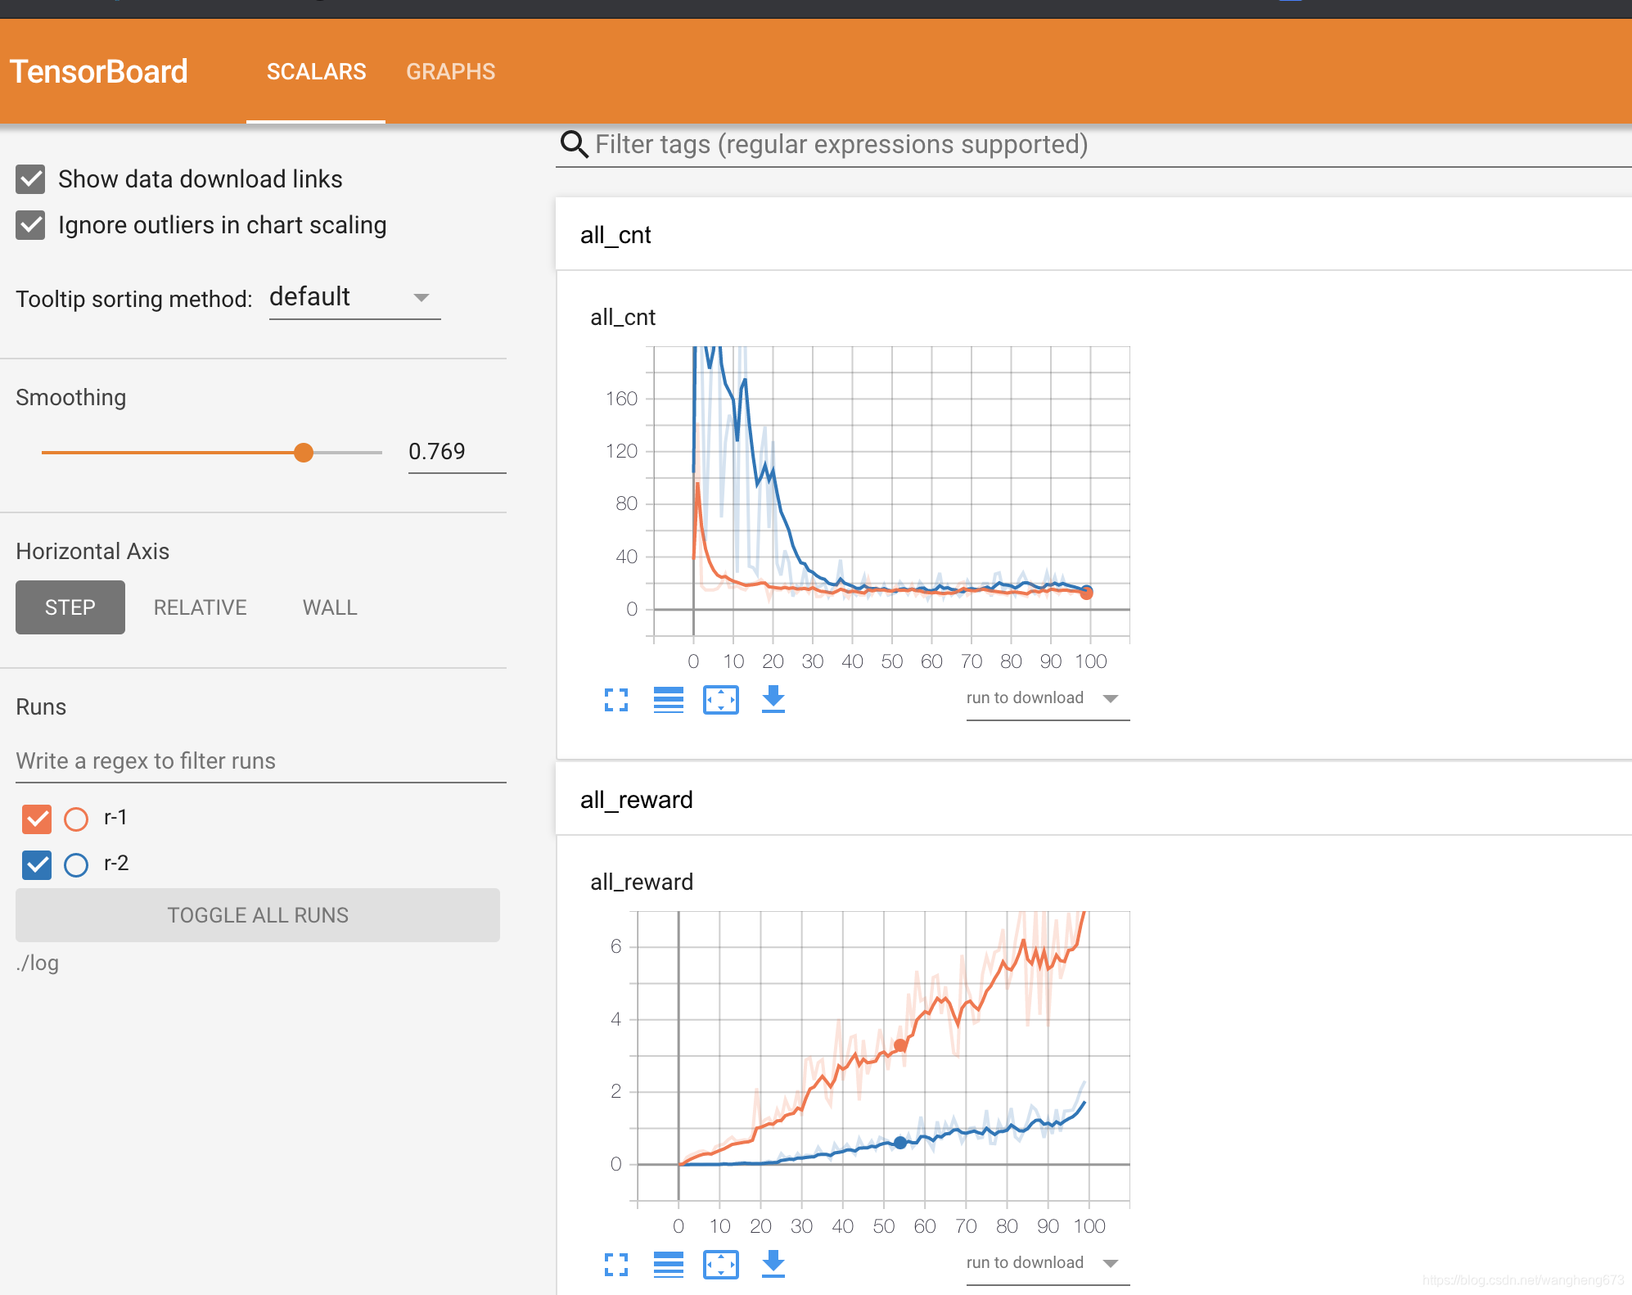
Task: Download all_reward chart data
Action: click(x=773, y=1265)
